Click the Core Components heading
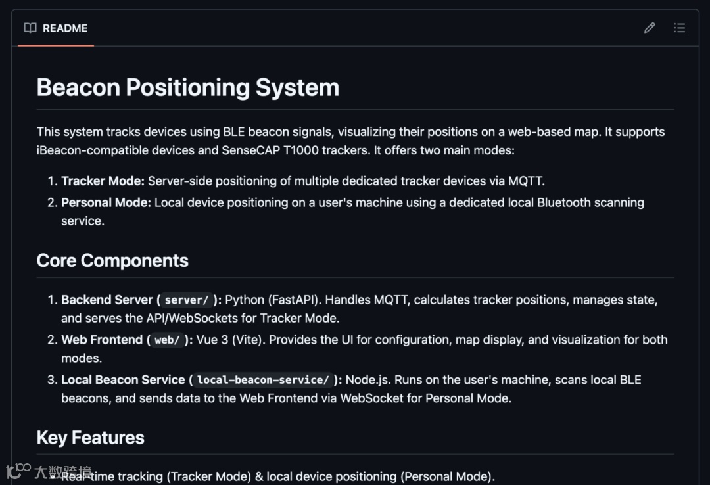 112,260
